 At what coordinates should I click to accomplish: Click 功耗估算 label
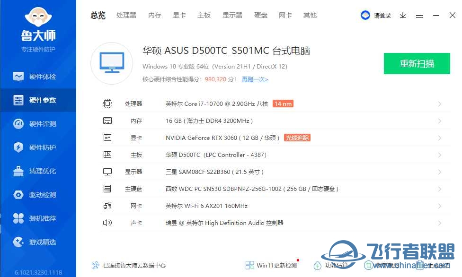tap(337, 266)
